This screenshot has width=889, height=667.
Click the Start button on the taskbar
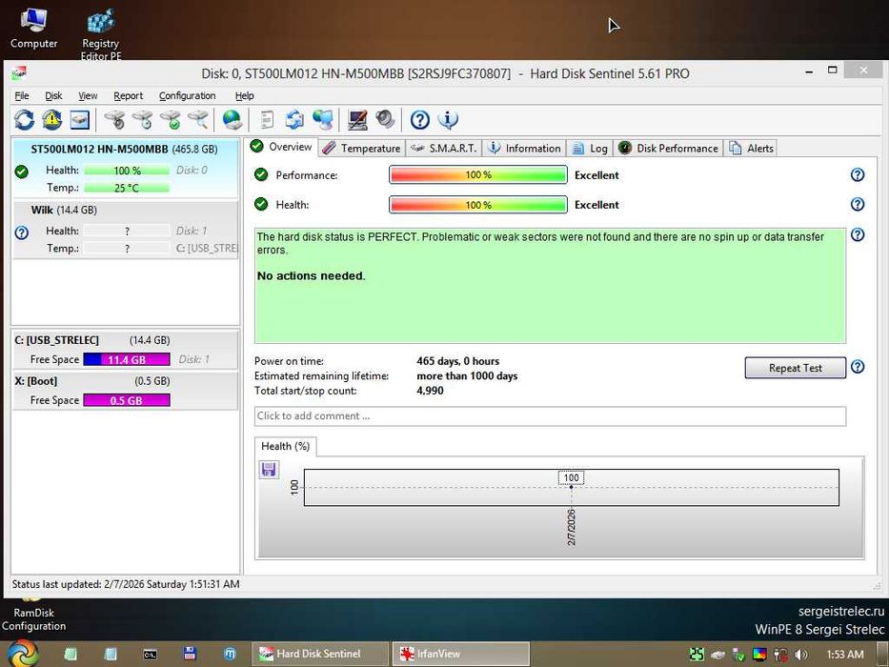click(x=23, y=654)
